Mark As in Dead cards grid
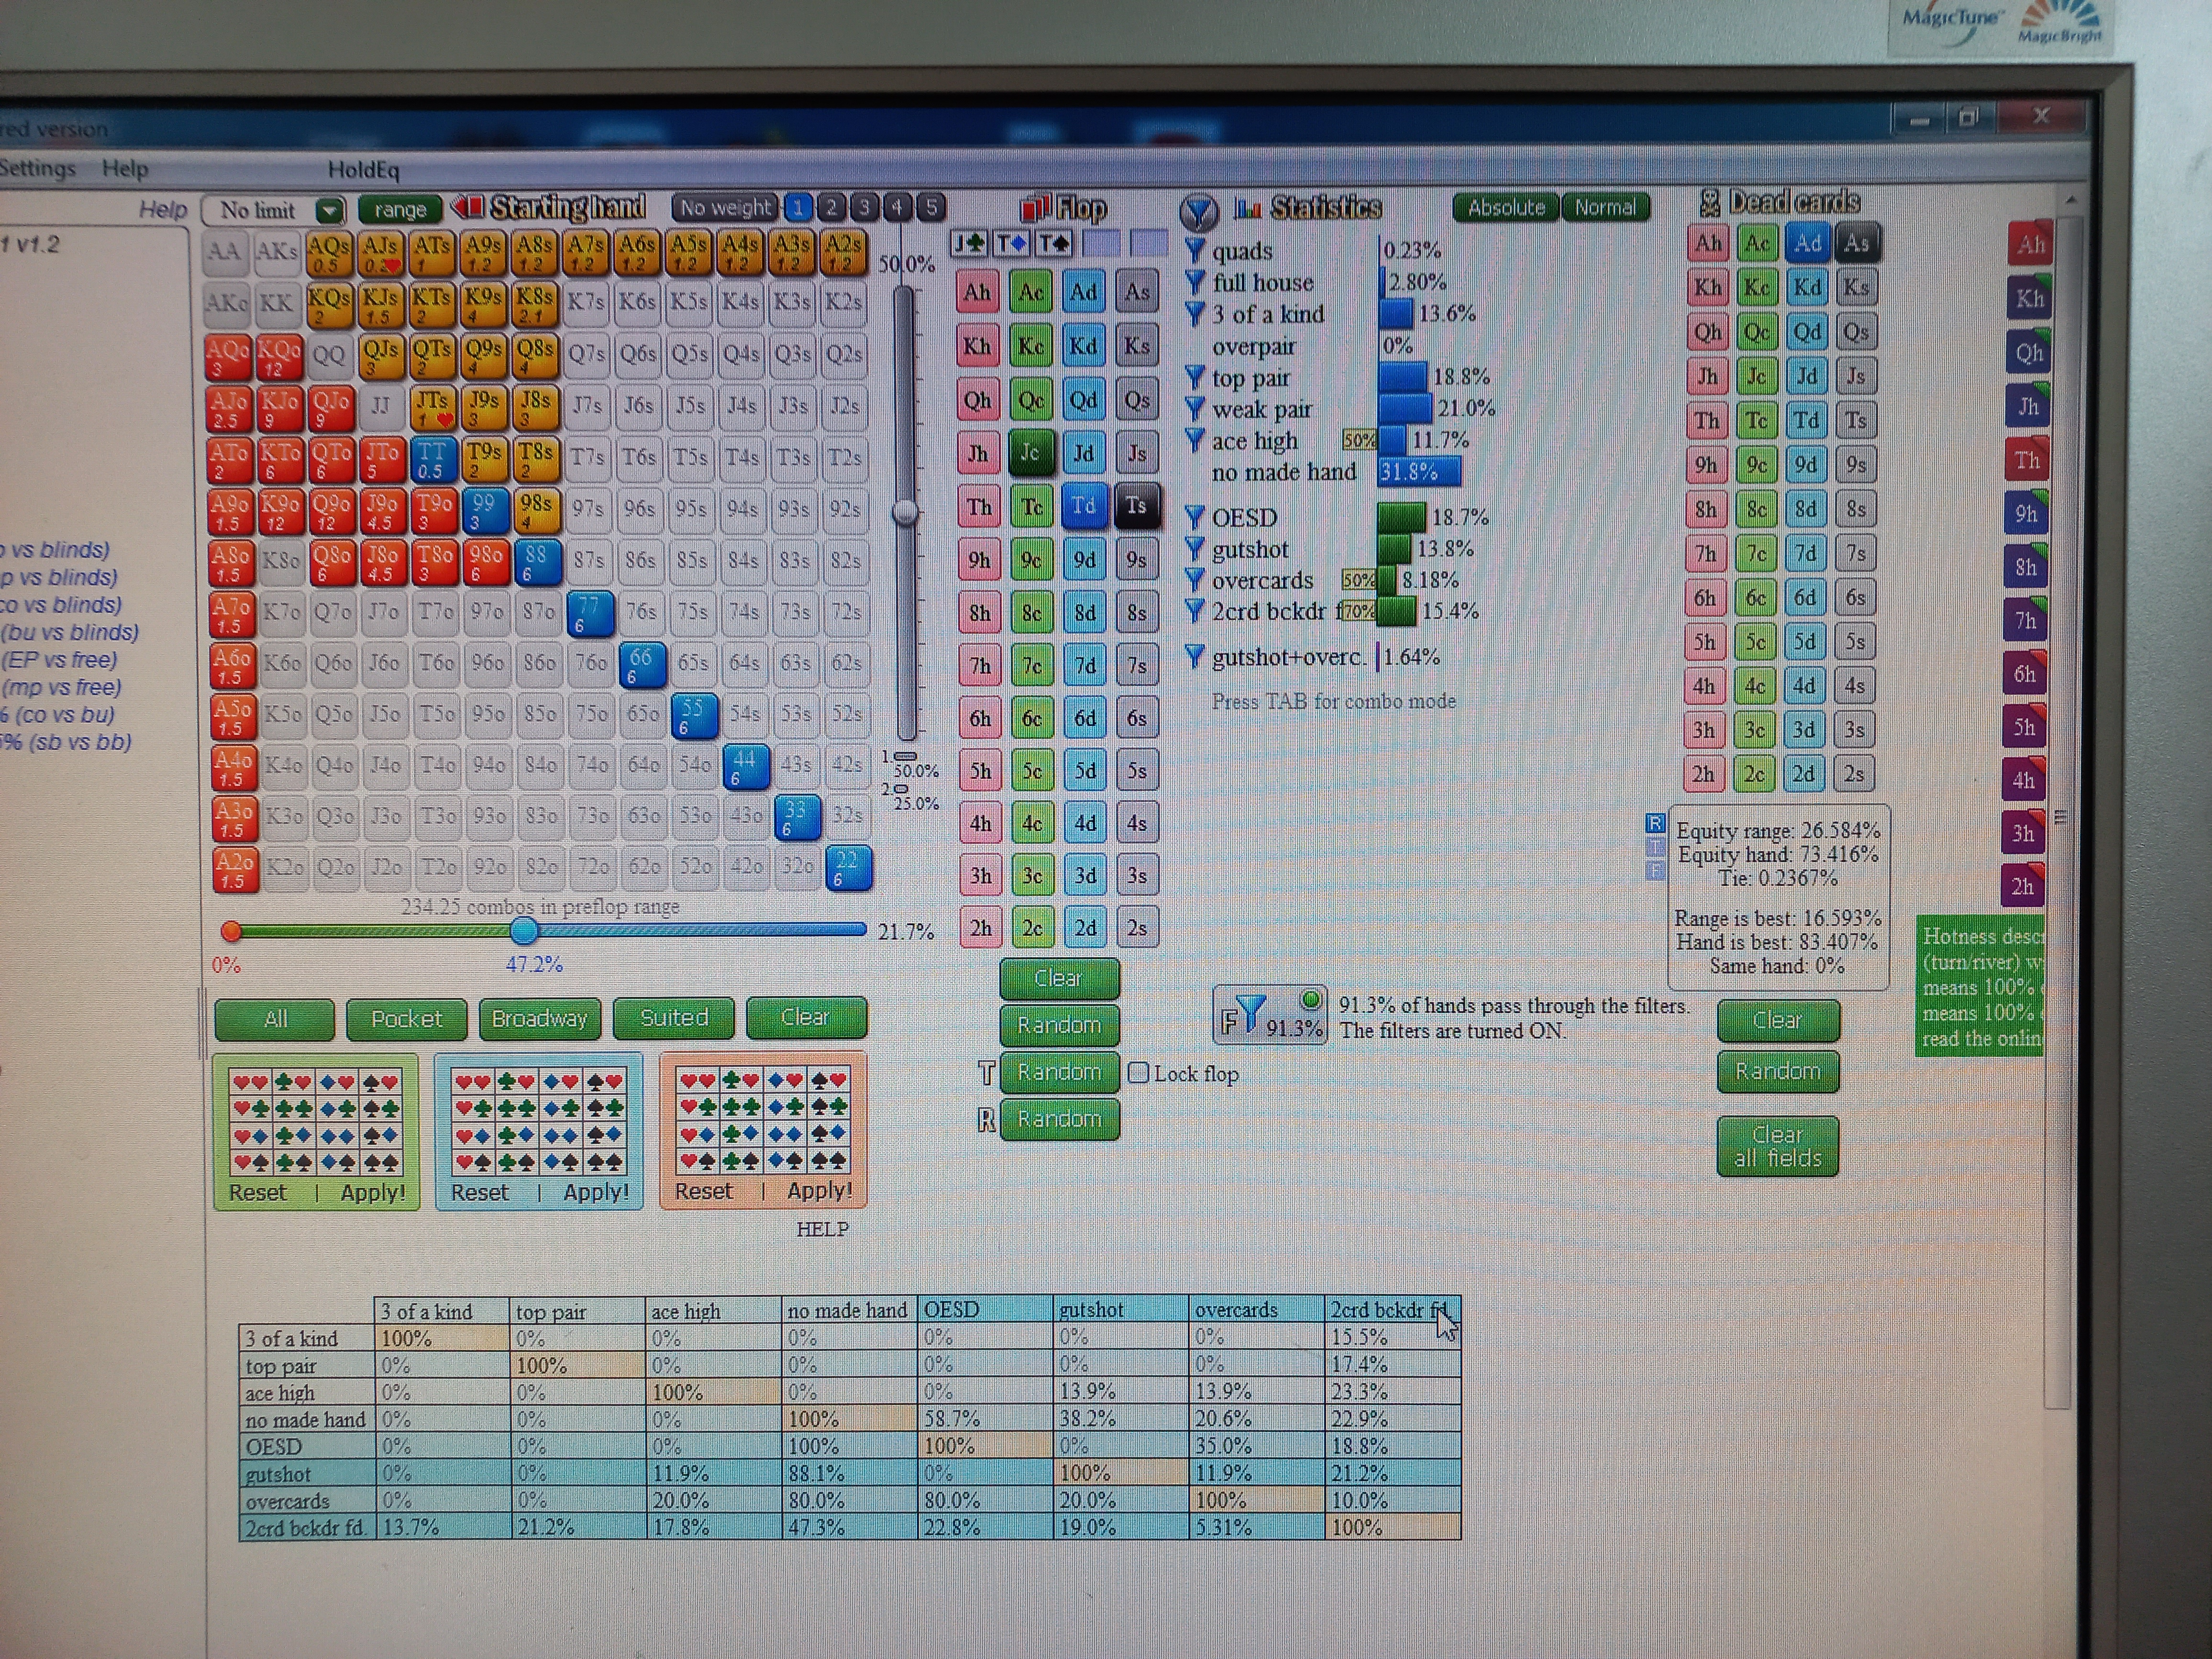Viewport: 2212px width, 1659px height. click(x=1856, y=243)
